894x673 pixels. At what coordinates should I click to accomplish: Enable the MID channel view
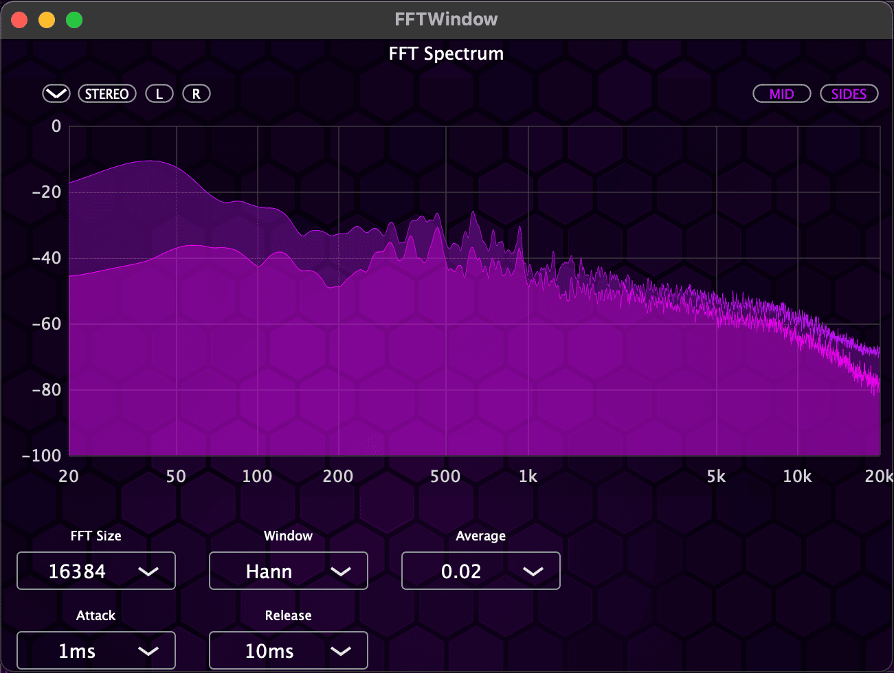(781, 93)
